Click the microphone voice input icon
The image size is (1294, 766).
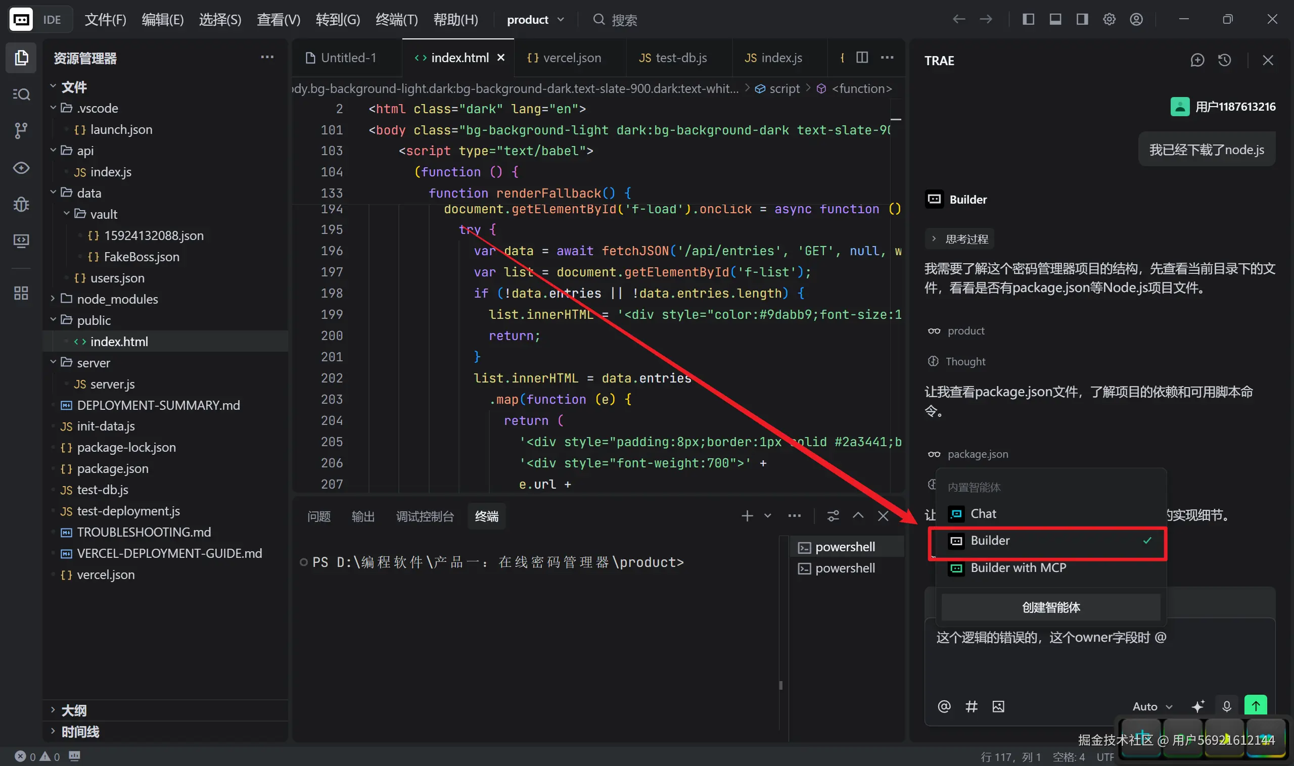[x=1227, y=706]
